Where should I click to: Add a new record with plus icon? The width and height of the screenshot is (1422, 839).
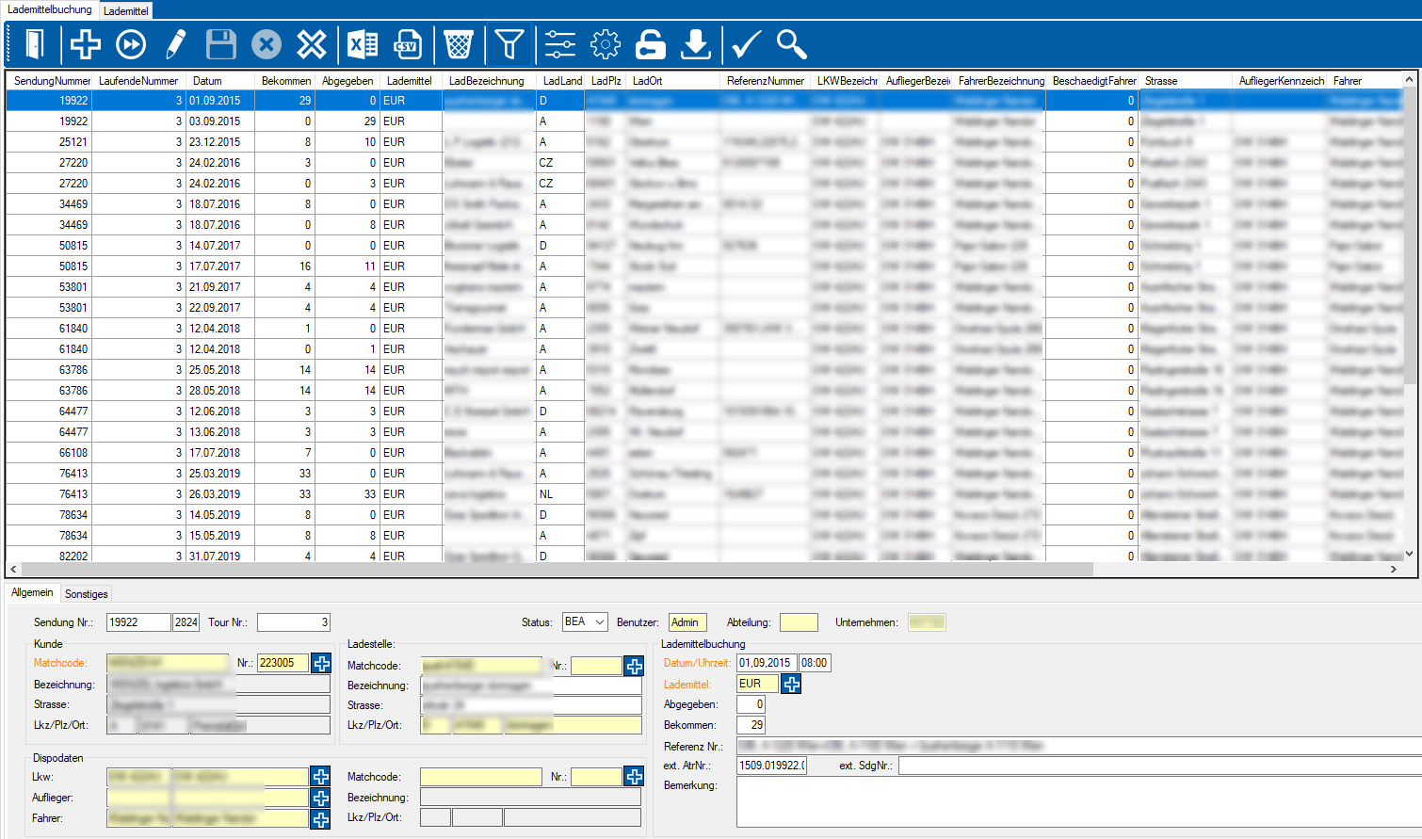86,44
